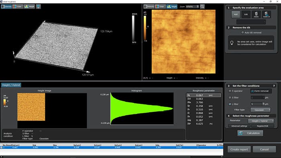The image size is (281, 158).
Task: Click the grayscale intensity scale bar
Action: 133,28
